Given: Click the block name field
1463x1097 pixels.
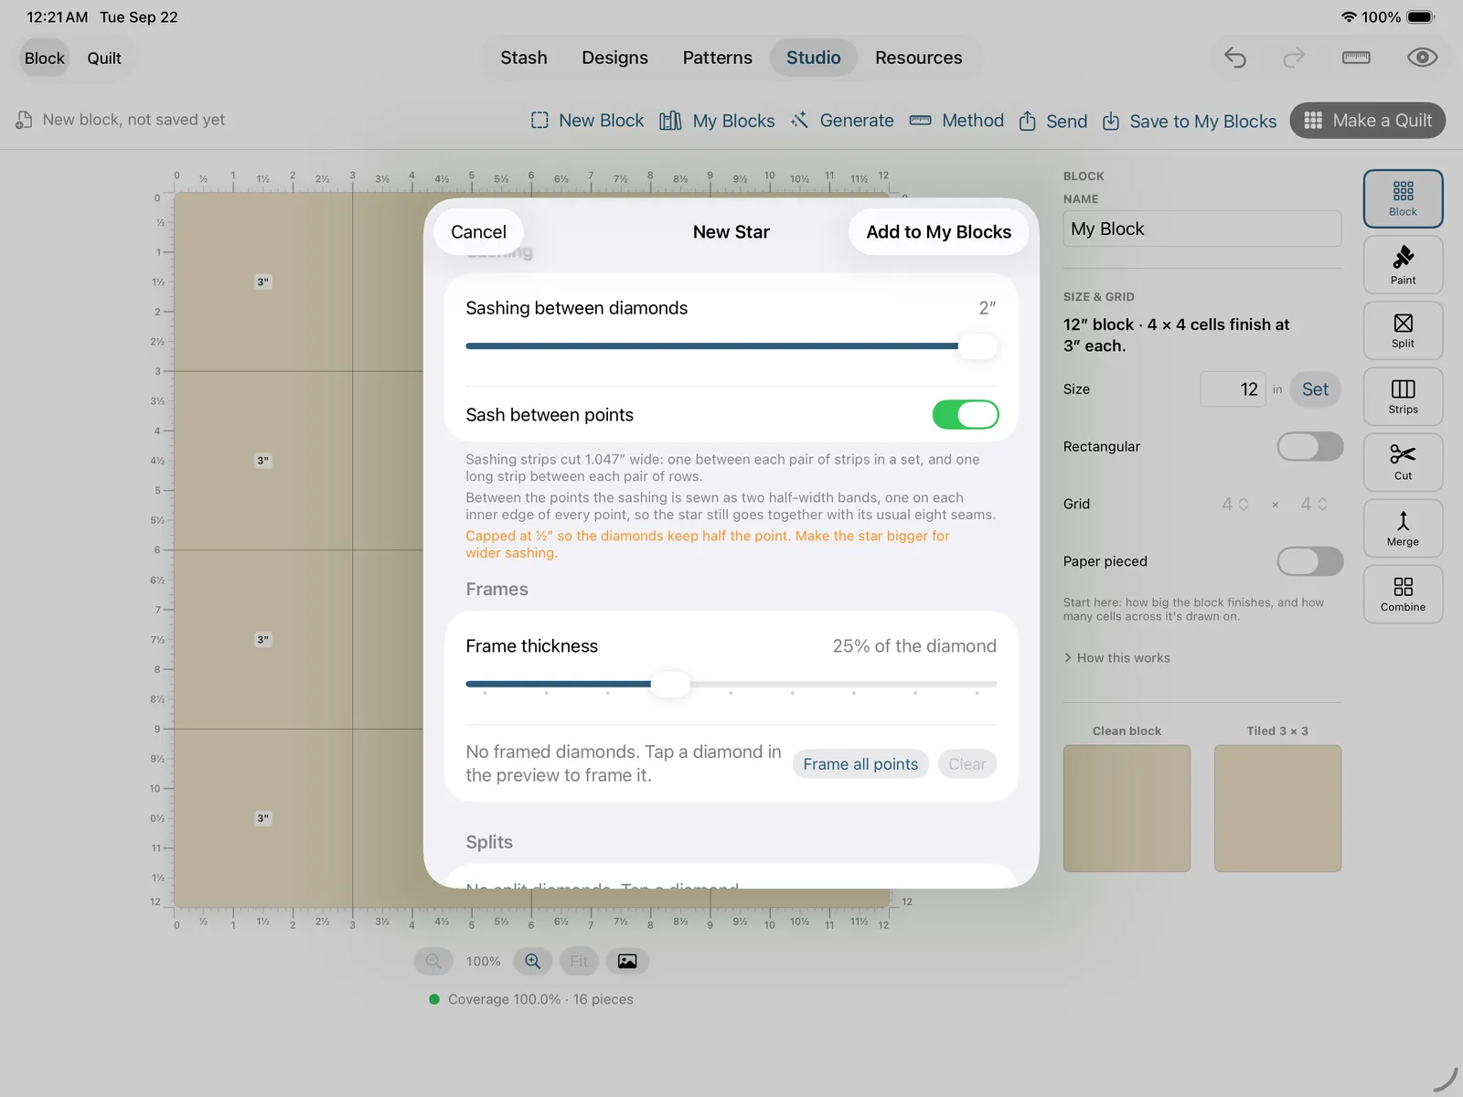Looking at the screenshot, I should 1201,229.
